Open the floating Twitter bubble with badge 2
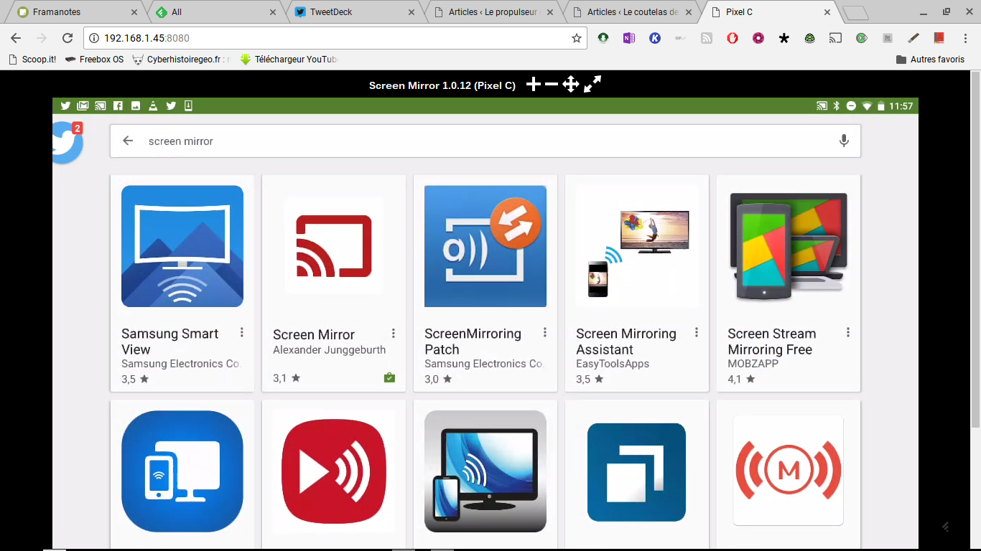This screenshot has height=551, width=981. 67,142
